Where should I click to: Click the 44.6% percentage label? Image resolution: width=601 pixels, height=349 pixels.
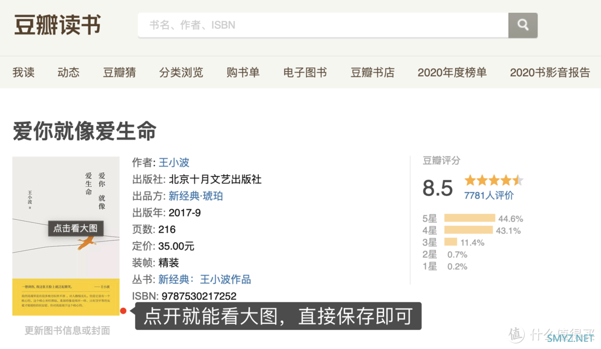510,219
